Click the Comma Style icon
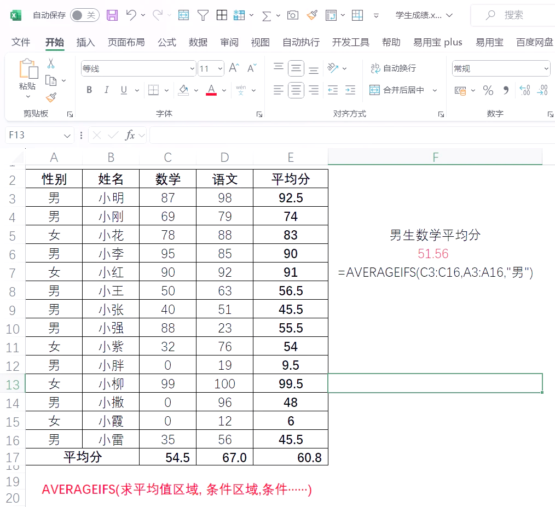555x507 pixels. click(x=506, y=90)
